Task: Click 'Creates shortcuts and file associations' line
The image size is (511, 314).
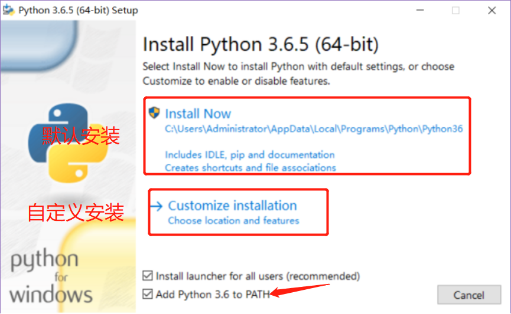Action: tap(250, 167)
